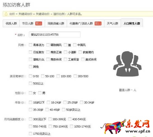Screen dimensions: 153x137
Task: Check the 400-549元 checkbox
Action: [70, 119]
